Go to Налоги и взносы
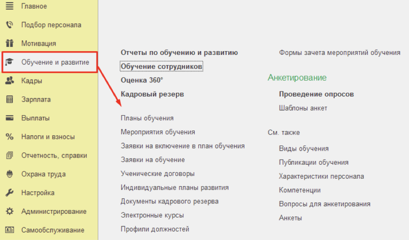409x240 pixels. click(x=48, y=137)
